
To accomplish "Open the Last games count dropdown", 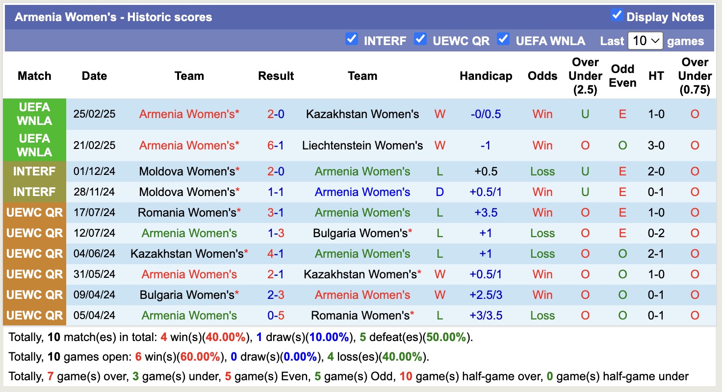I will (x=644, y=41).
